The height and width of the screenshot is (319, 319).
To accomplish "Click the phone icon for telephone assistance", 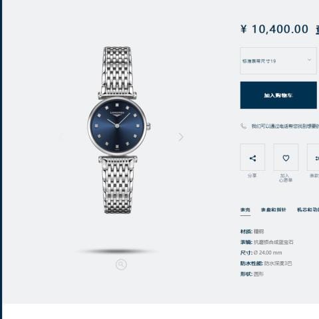I will tap(243, 126).
